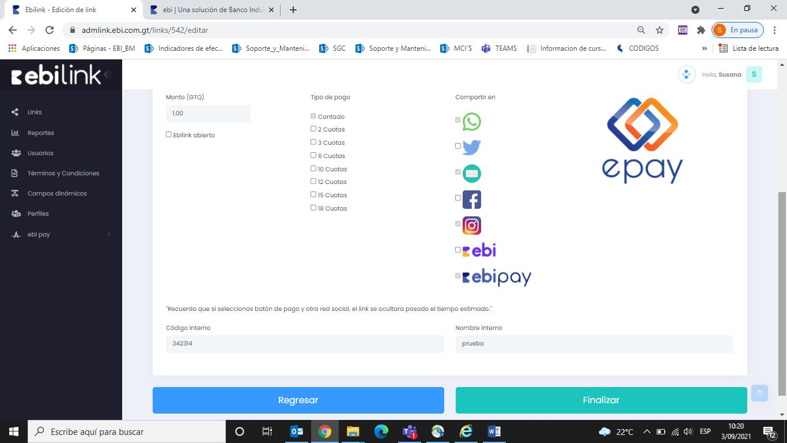Click the Facebook share icon
Viewport: 787px width, 443px height.
[472, 200]
